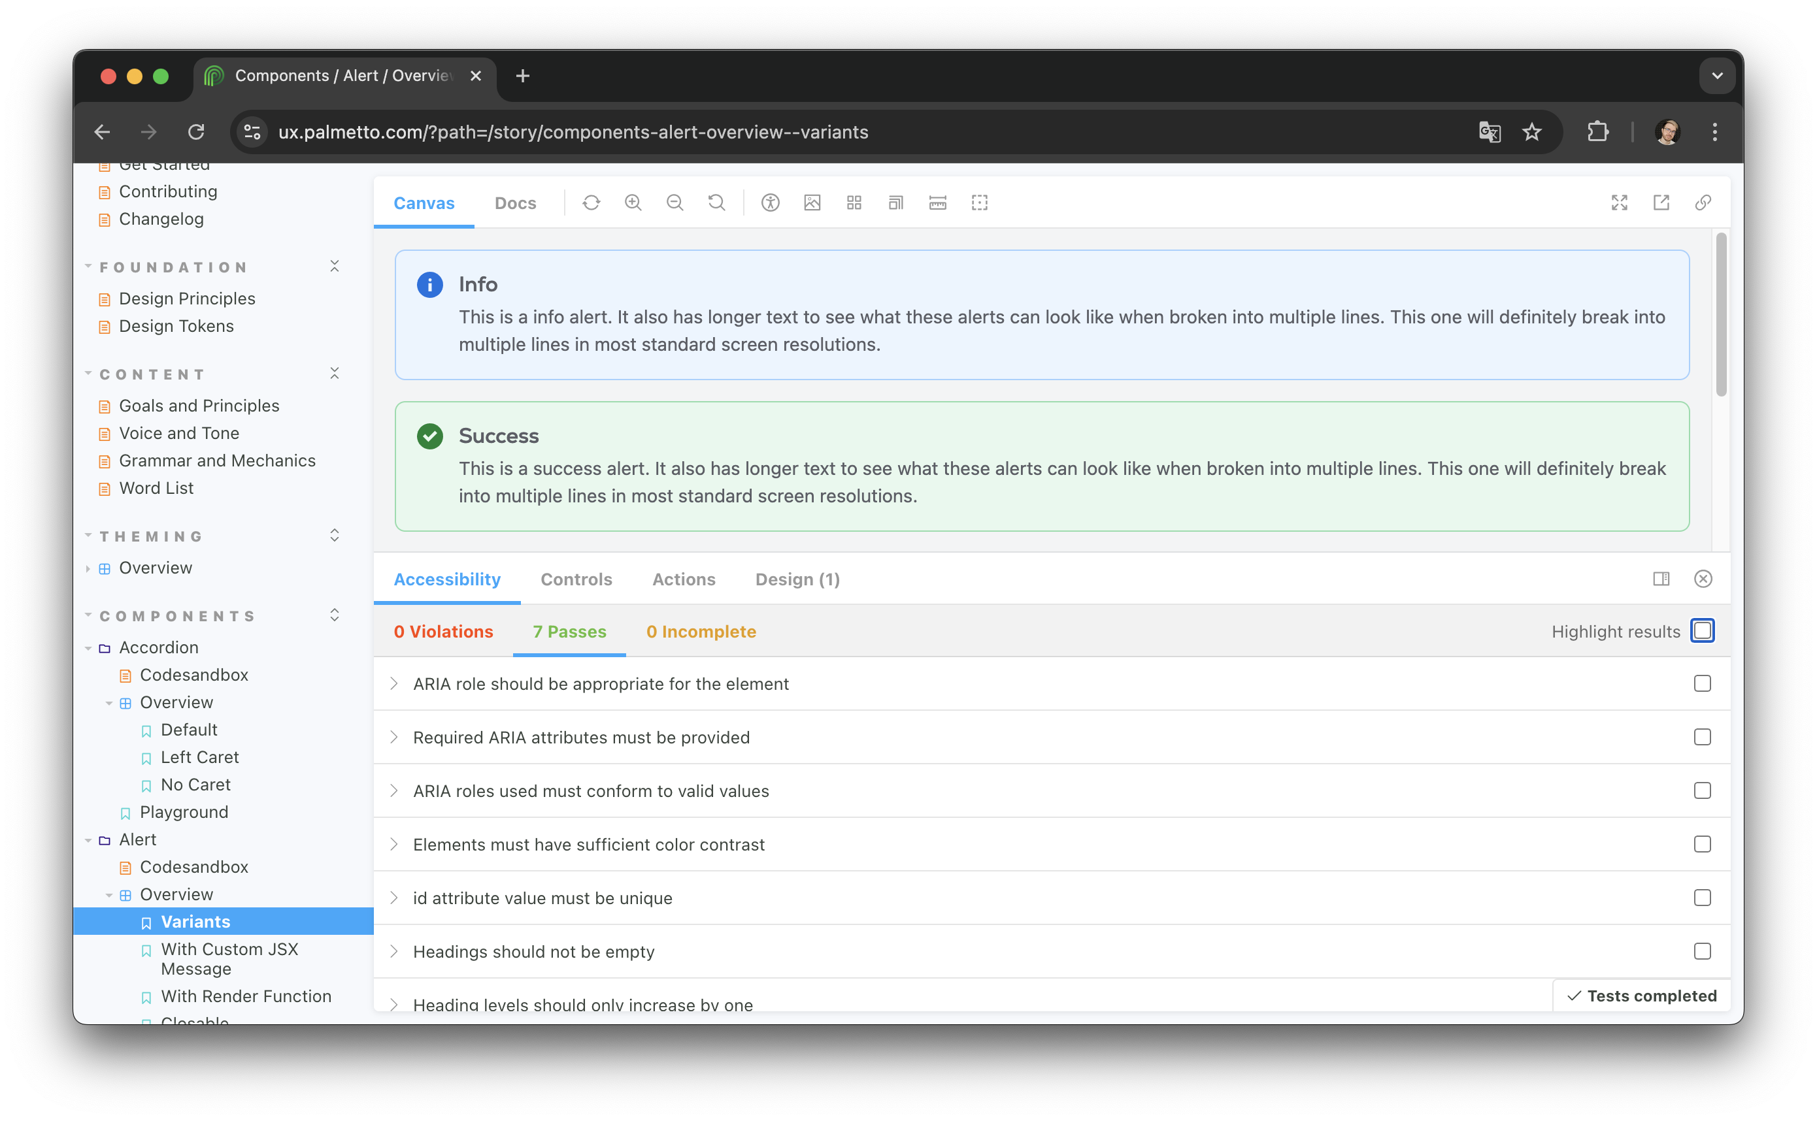The height and width of the screenshot is (1121, 1817).
Task: Expand id attribute must be unique rule
Action: pos(395,898)
